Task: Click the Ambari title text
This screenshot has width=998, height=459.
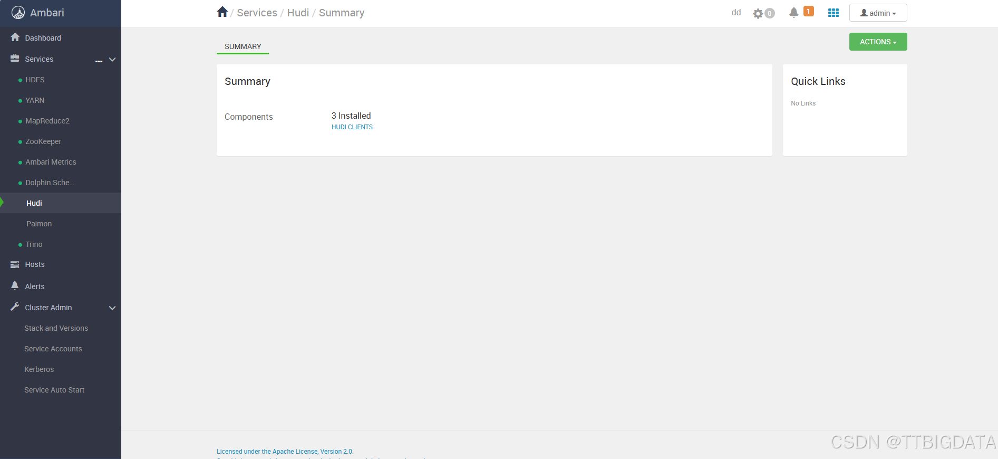Action: coord(47,13)
